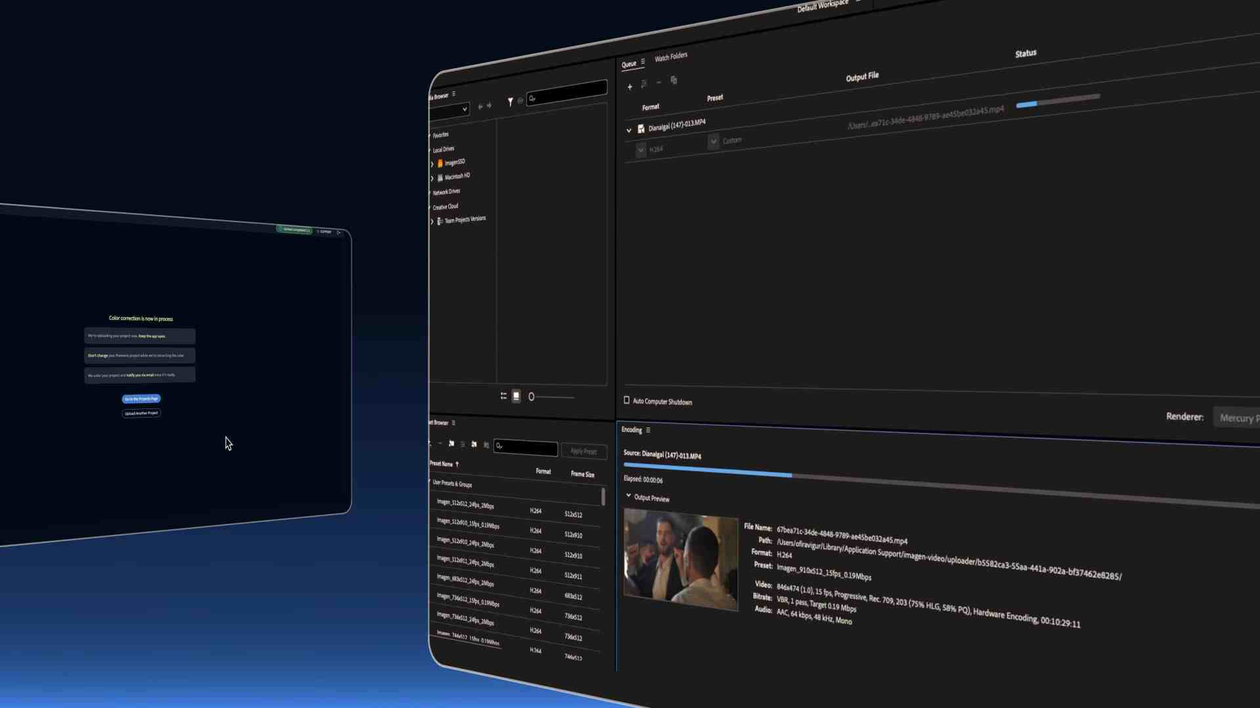Image resolution: width=1260 pixels, height=708 pixels.
Task: Click the Encoding panel menu icon
Action: pos(648,430)
